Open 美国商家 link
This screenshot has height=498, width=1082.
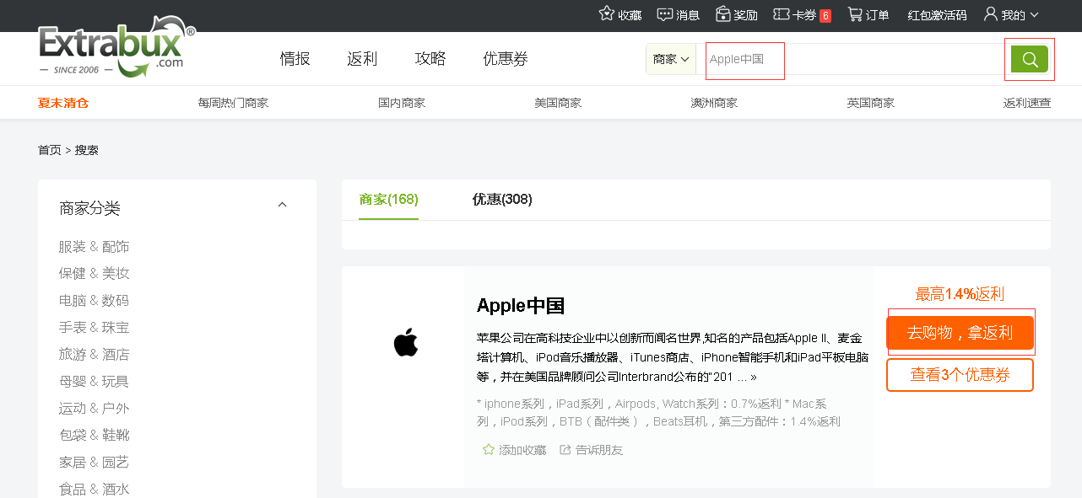tap(558, 103)
